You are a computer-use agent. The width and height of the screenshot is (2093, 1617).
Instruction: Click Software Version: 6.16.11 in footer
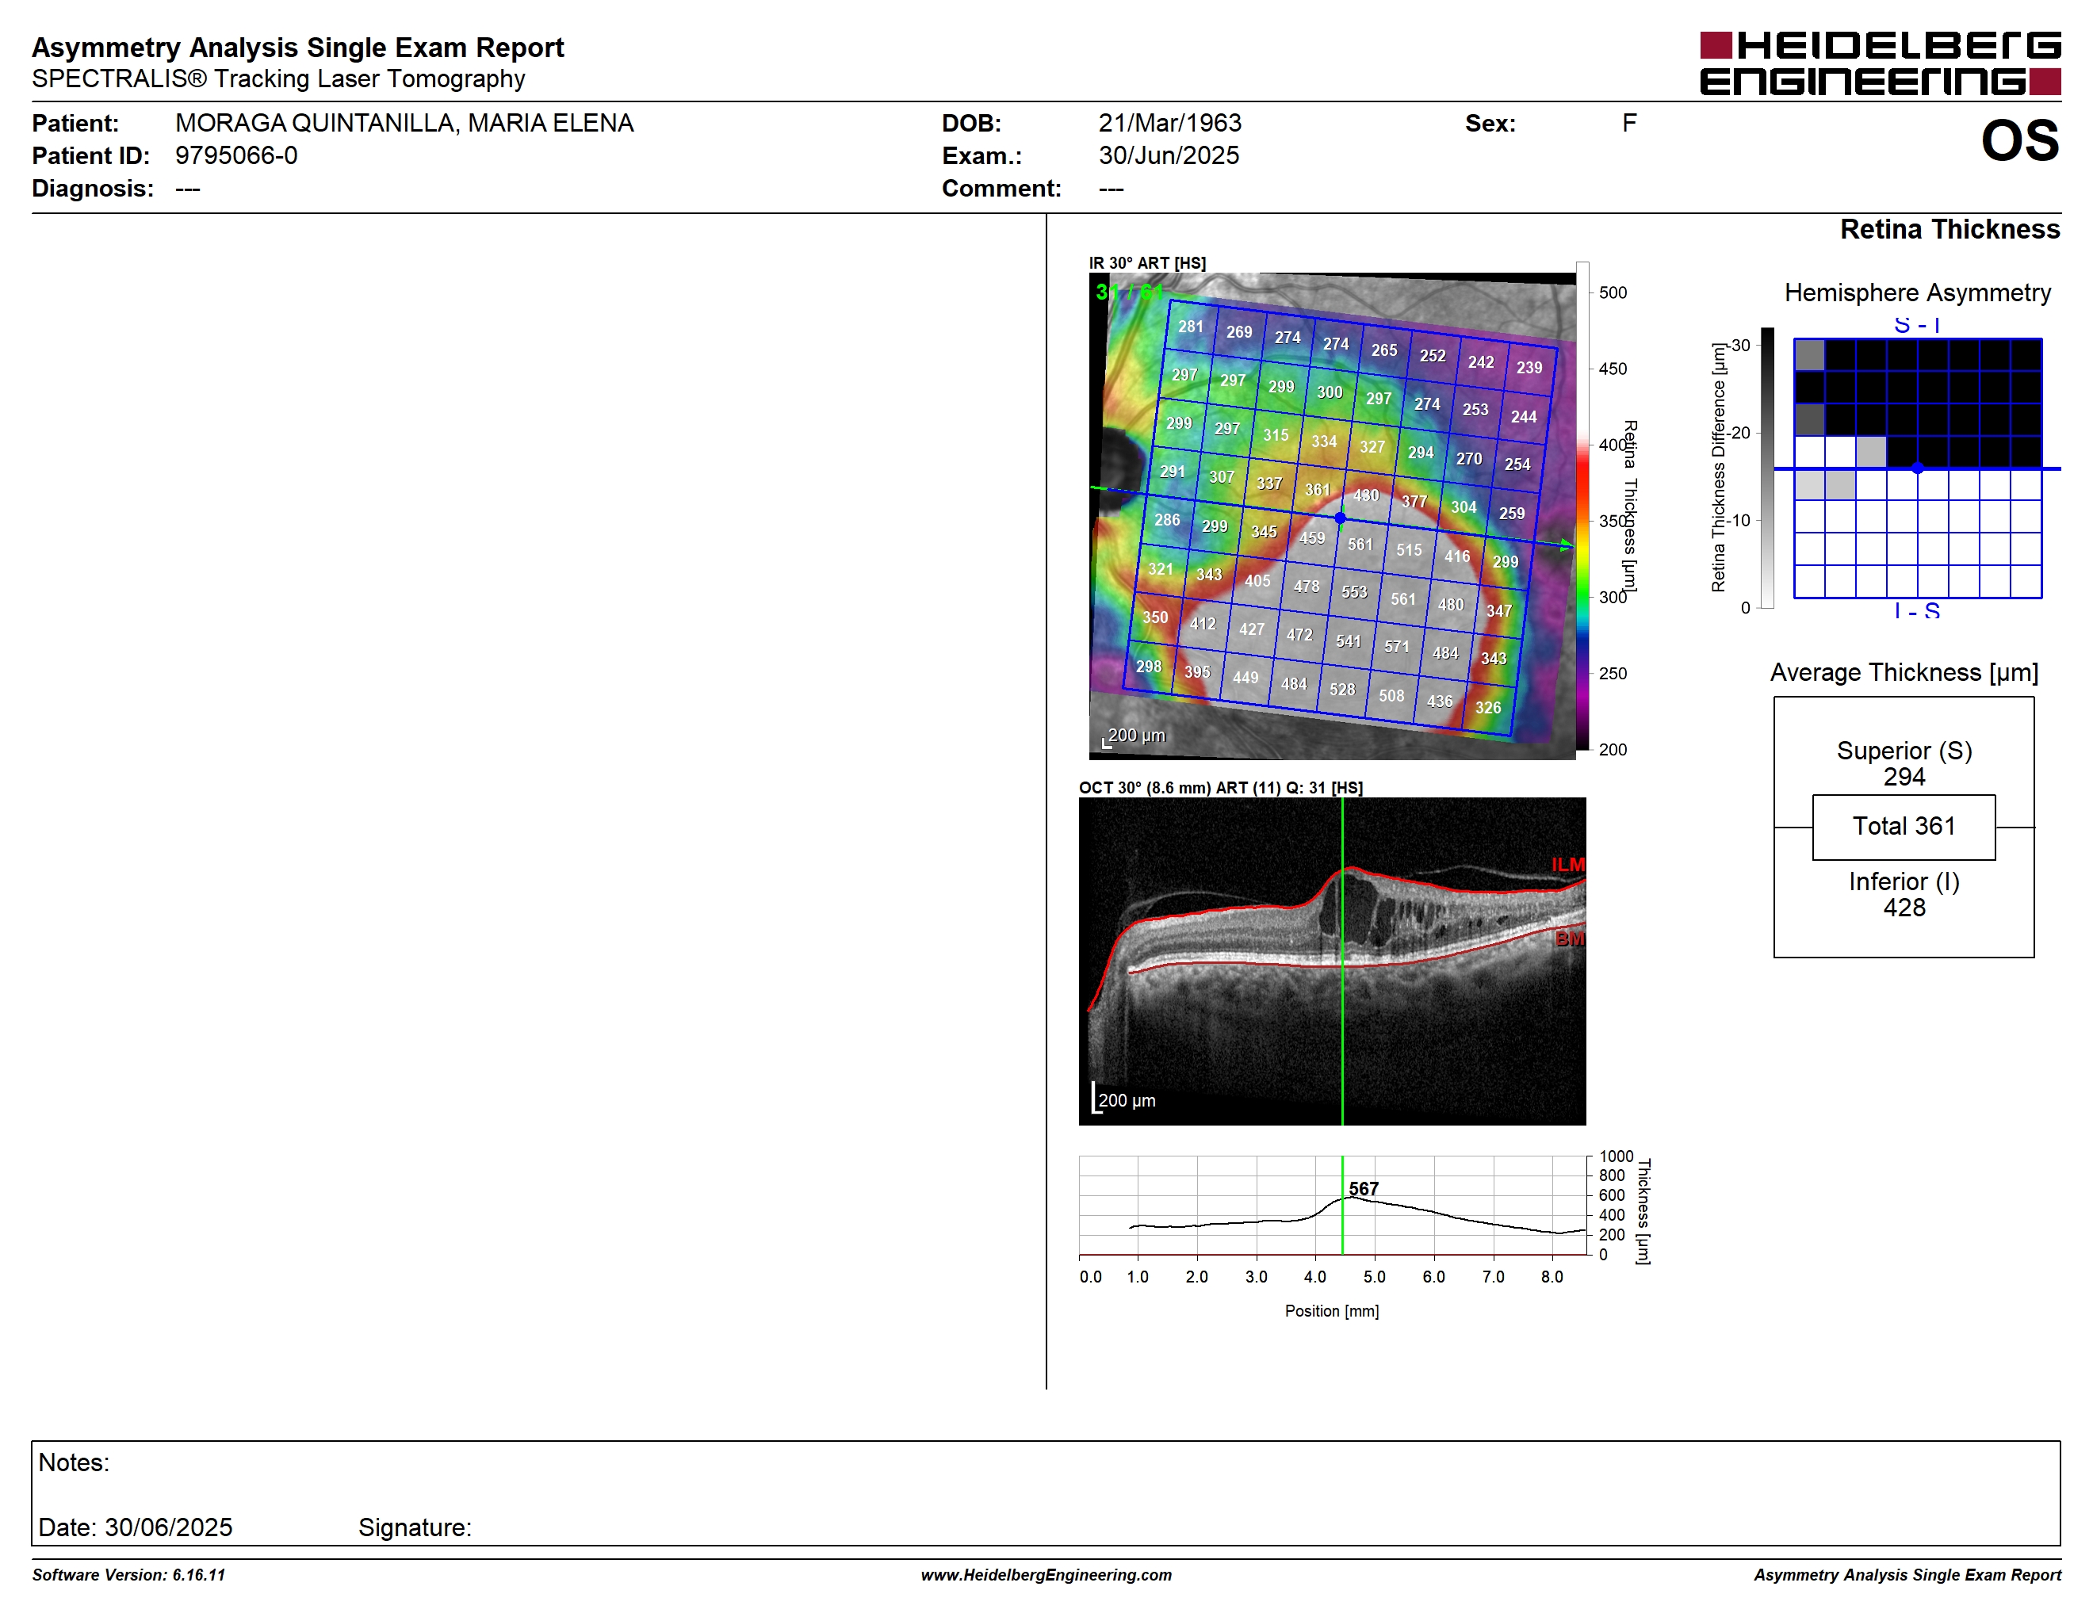pos(128,1575)
